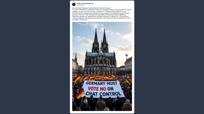Click the tweet body paragraph about Danish Presidency

point(102,15)
